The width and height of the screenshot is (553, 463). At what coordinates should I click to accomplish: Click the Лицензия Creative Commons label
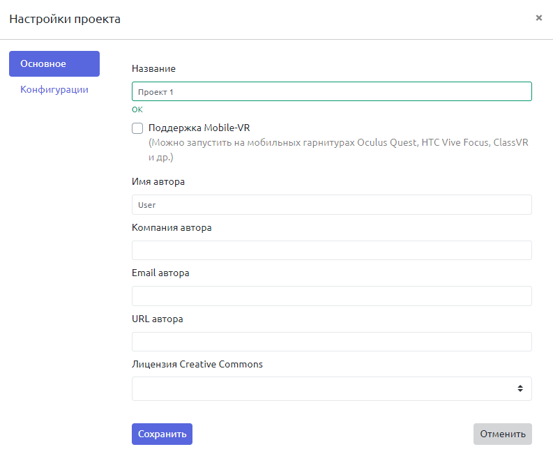click(x=197, y=365)
